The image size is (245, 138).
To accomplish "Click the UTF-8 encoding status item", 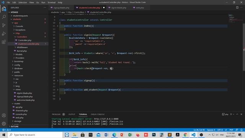I will pos(220,130).
